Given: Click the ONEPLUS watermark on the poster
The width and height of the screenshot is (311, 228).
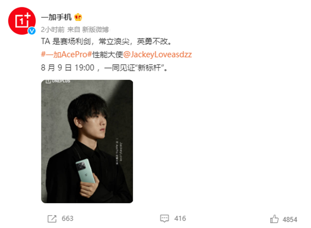Looking at the screenshot, I should pyautogui.click(x=58, y=81).
